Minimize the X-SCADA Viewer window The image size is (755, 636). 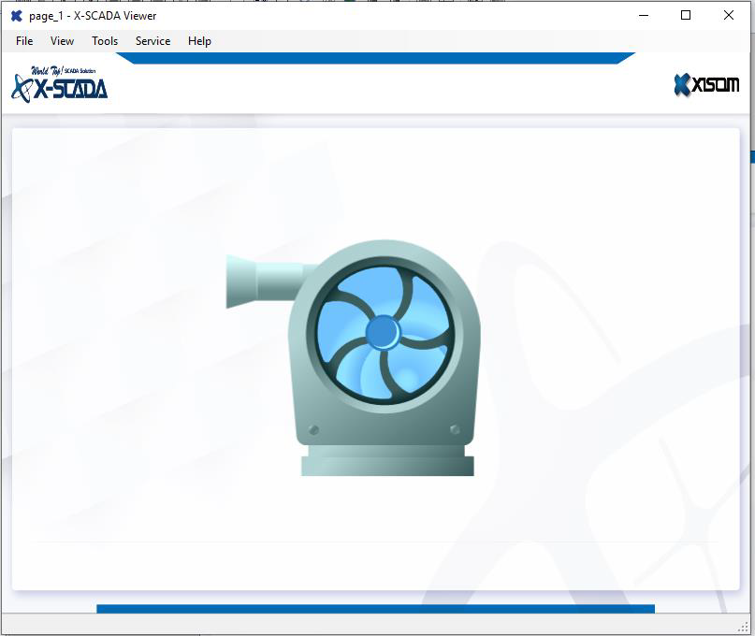click(x=644, y=15)
